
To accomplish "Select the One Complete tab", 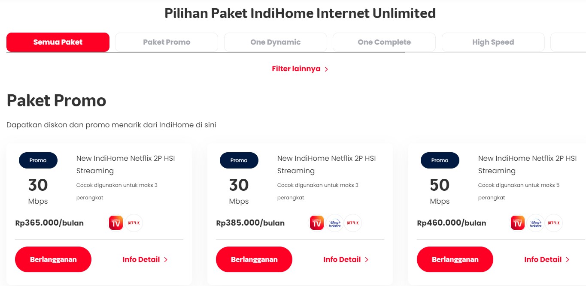I will pyautogui.click(x=384, y=42).
